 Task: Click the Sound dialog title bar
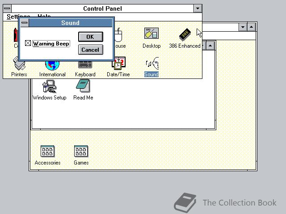pyautogui.click(x=71, y=23)
